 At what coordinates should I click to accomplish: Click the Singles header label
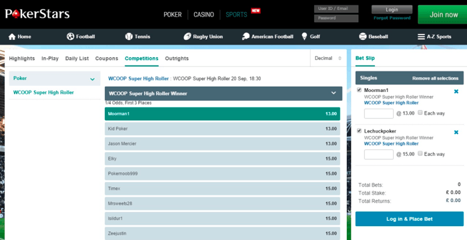[368, 78]
